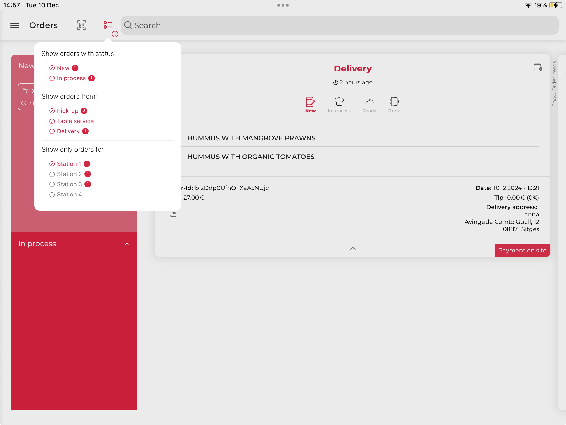Click the add-window icon on the Delivery card
The image size is (566, 425).
[x=538, y=67]
